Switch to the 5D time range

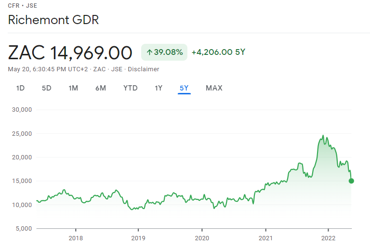coord(46,88)
